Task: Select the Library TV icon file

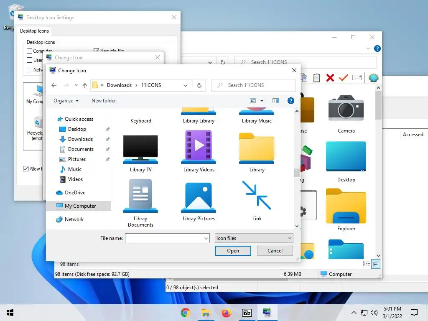Action: [x=140, y=153]
